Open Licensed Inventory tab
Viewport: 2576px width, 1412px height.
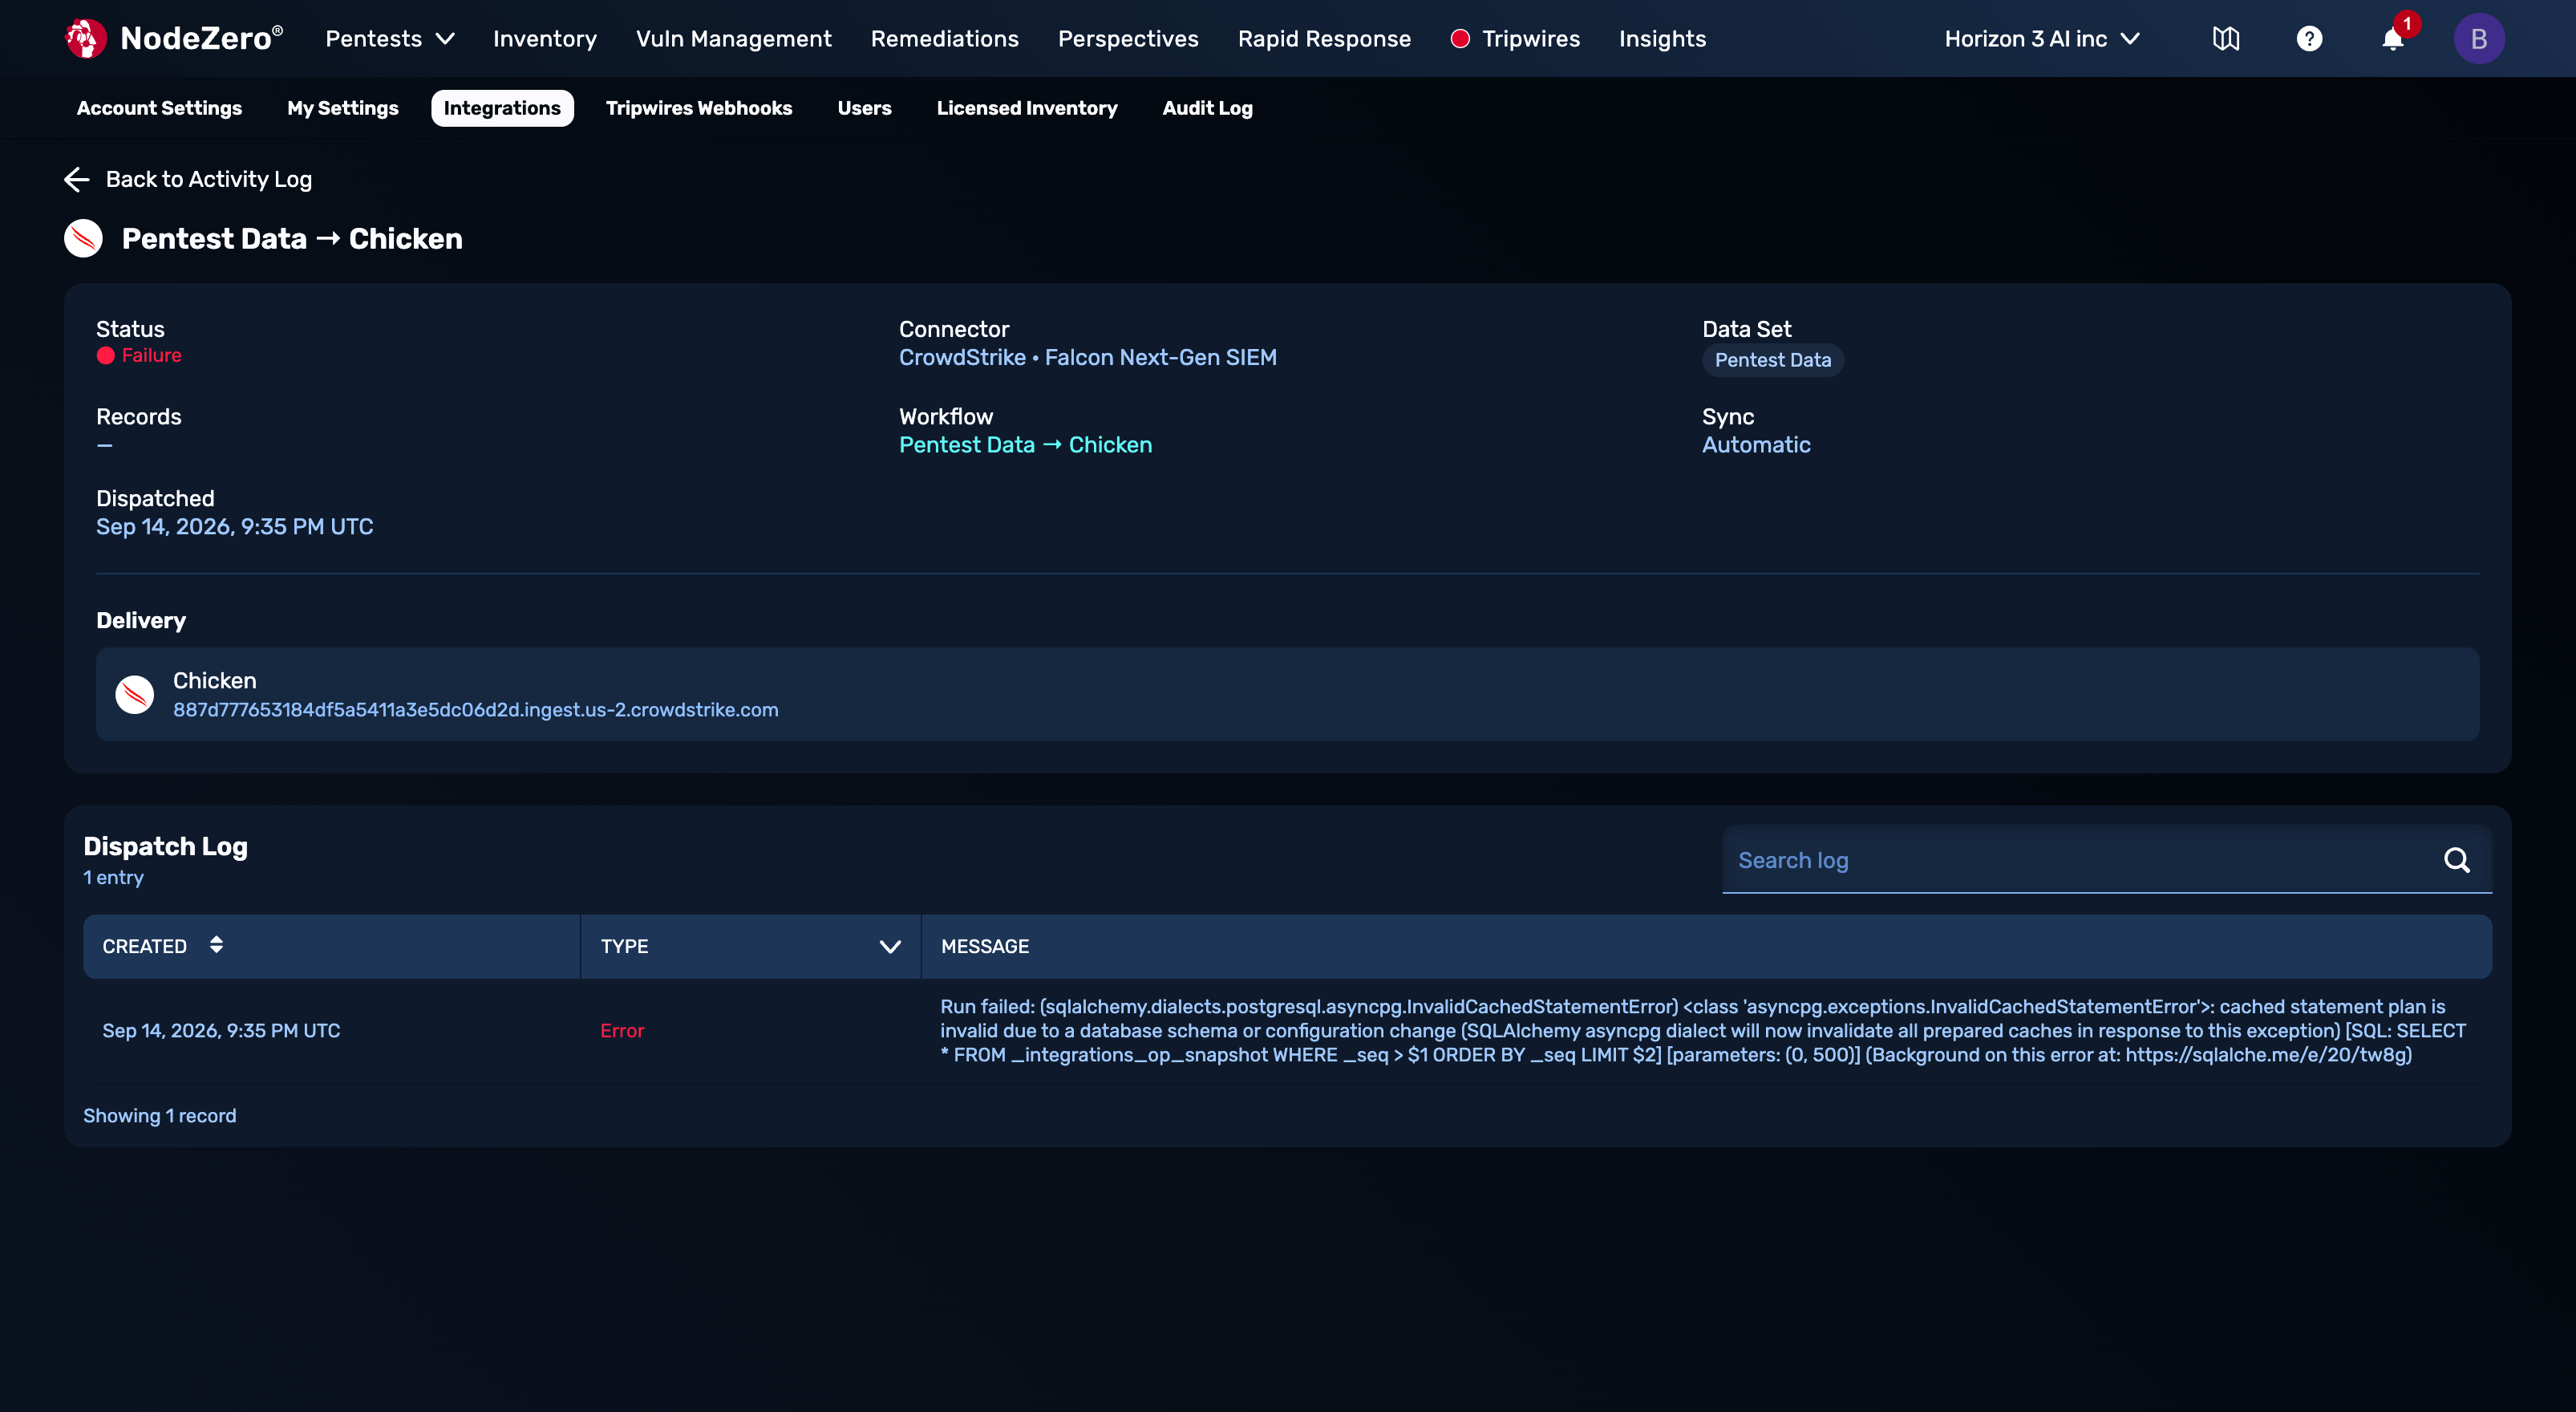point(1027,108)
